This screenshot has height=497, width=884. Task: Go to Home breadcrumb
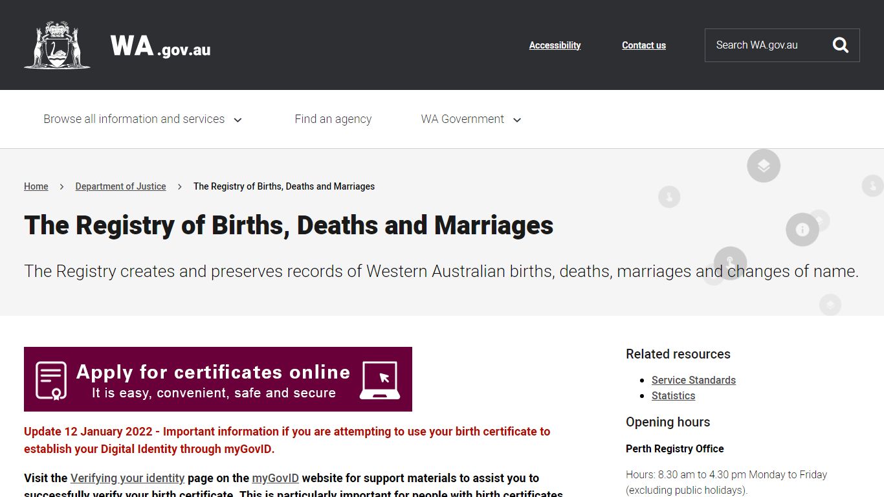36,186
